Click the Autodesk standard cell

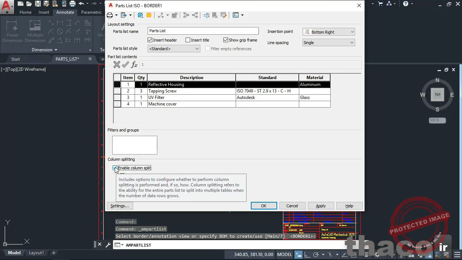pyautogui.click(x=267, y=97)
